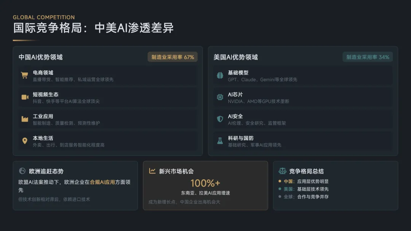
Task: Select the 中国AI优势领域 heading
Action: click(41, 57)
